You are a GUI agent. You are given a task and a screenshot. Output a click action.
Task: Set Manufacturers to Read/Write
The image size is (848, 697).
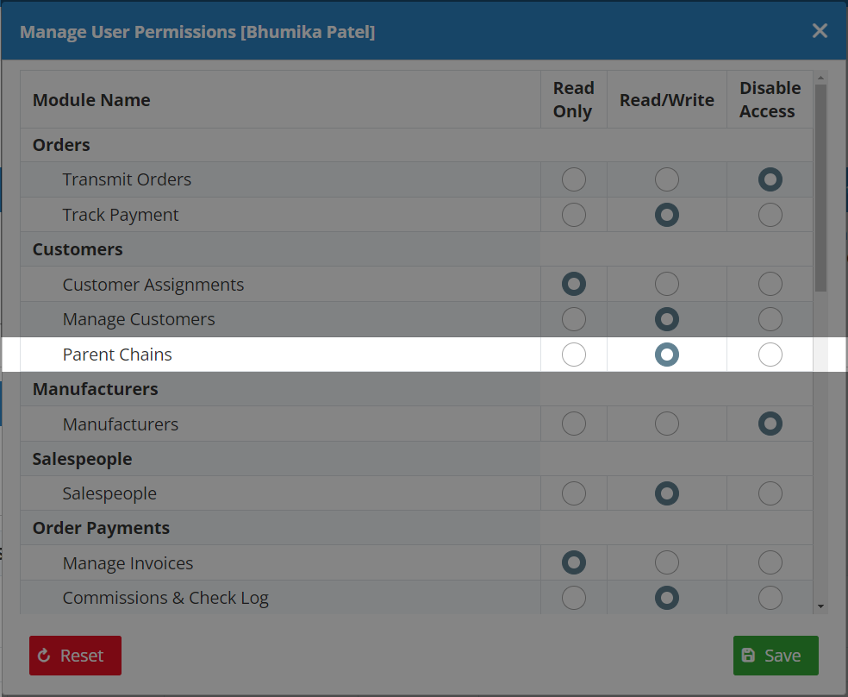tap(666, 424)
